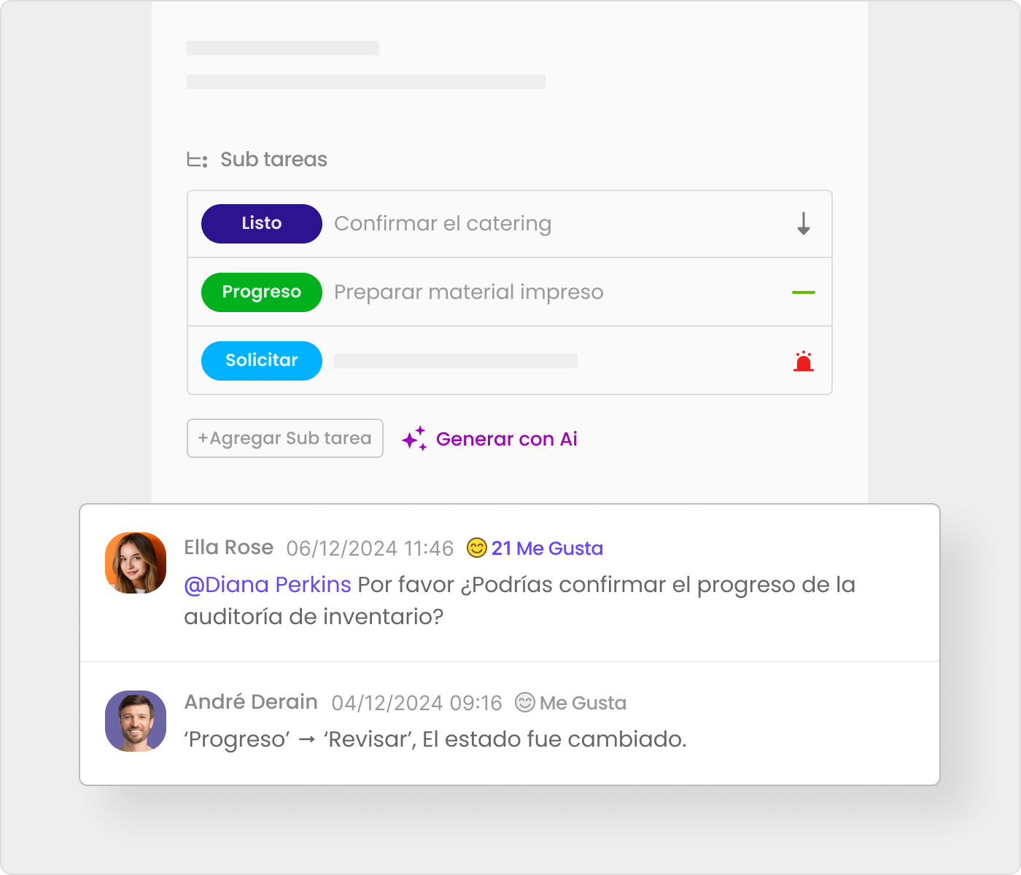
Task: Open the Progreso status dropdown
Action: pos(262,292)
